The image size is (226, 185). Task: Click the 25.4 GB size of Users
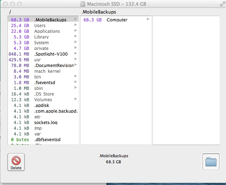pyautogui.click(x=20, y=25)
